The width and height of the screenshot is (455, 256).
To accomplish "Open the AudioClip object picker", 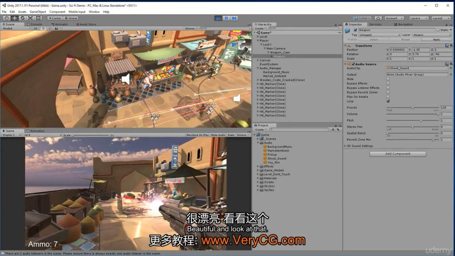I will point(451,68).
